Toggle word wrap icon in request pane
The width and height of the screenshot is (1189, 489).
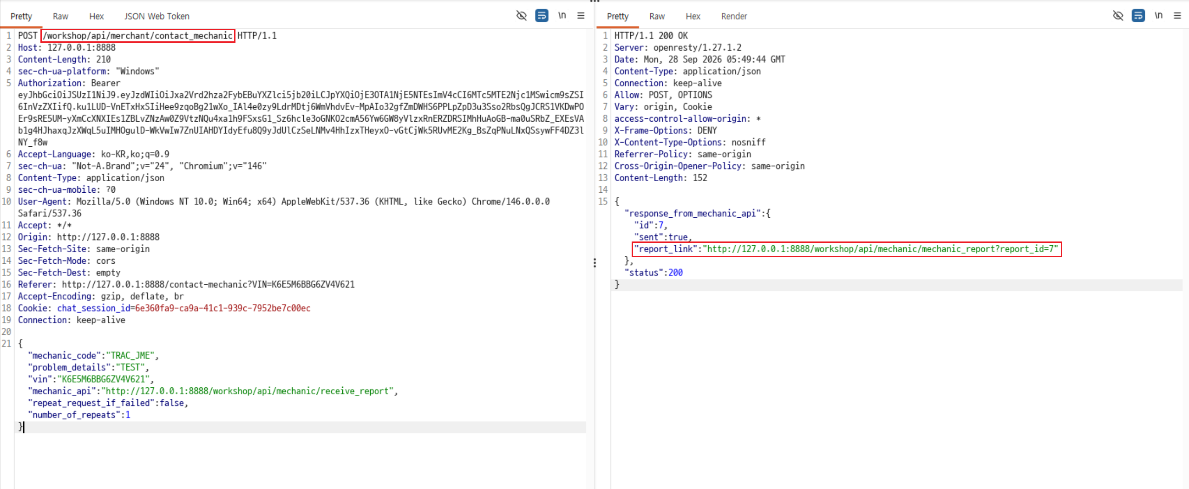542,16
